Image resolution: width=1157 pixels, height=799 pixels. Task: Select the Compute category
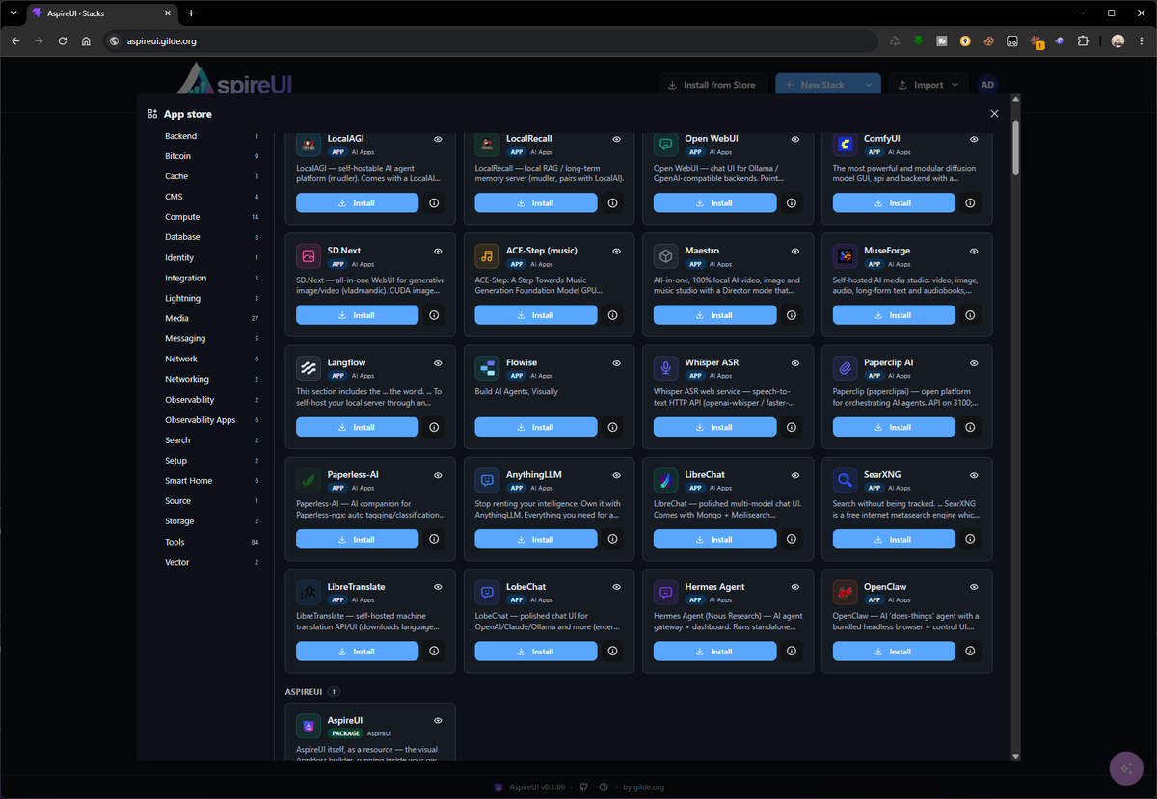click(211, 217)
